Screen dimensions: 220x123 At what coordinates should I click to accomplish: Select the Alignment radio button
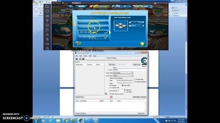[124, 90]
